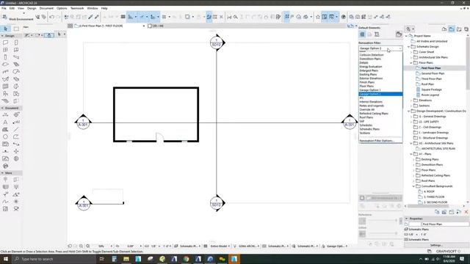Open File Explorer on the Windows taskbar
Screen dimensions: 470x264
pos(126,259)
